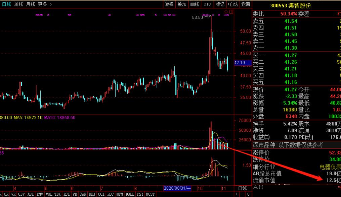Click the 买四 price 41.18
This screenshot has width=341, height=197.
pos(291,75)
